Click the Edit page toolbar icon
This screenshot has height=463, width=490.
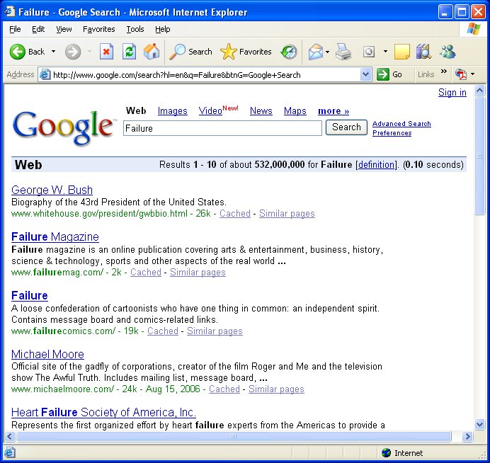click(369, 52)
